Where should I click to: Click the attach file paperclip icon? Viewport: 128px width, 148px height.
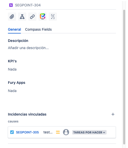pos(12,17)
